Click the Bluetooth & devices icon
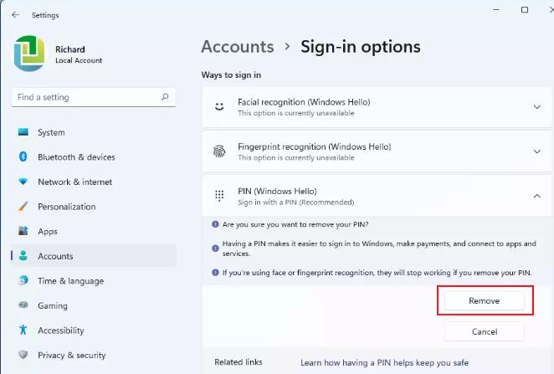This screenshot has height=374, width=554. pos(23,157)
